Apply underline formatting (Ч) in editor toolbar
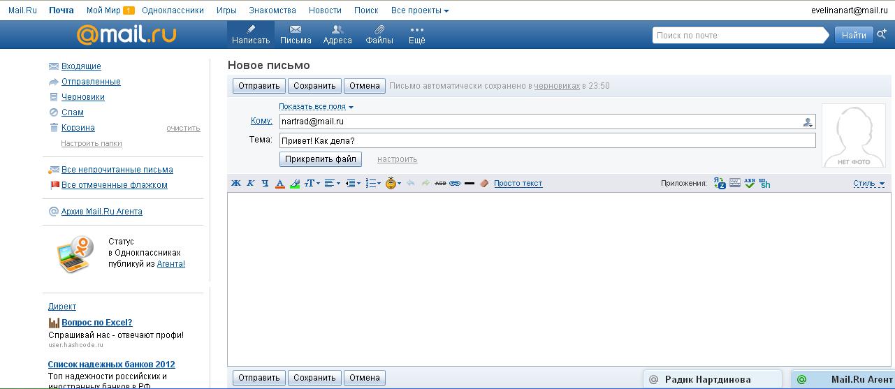The image size is (895, 389). (x=265, y=183)
